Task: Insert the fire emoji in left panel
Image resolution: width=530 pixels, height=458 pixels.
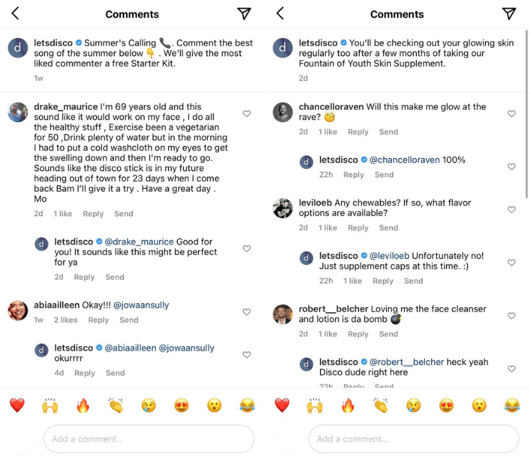Action: tap(83, 405)
